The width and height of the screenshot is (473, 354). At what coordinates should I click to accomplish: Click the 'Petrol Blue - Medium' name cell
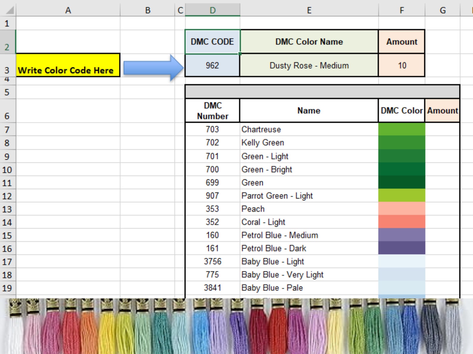pos(309,235)
